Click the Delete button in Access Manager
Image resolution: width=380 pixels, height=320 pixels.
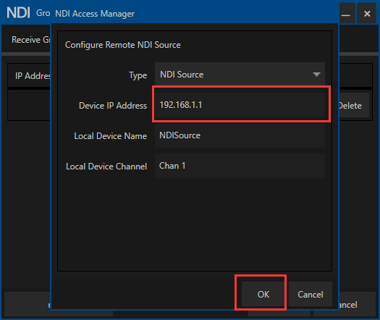(354, 106)
